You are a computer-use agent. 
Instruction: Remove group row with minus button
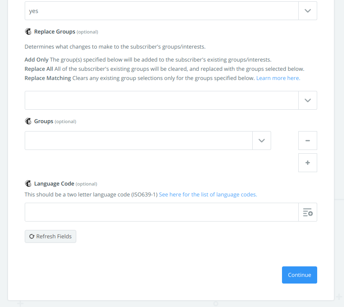pyautogui.click(x=308, y=141)
